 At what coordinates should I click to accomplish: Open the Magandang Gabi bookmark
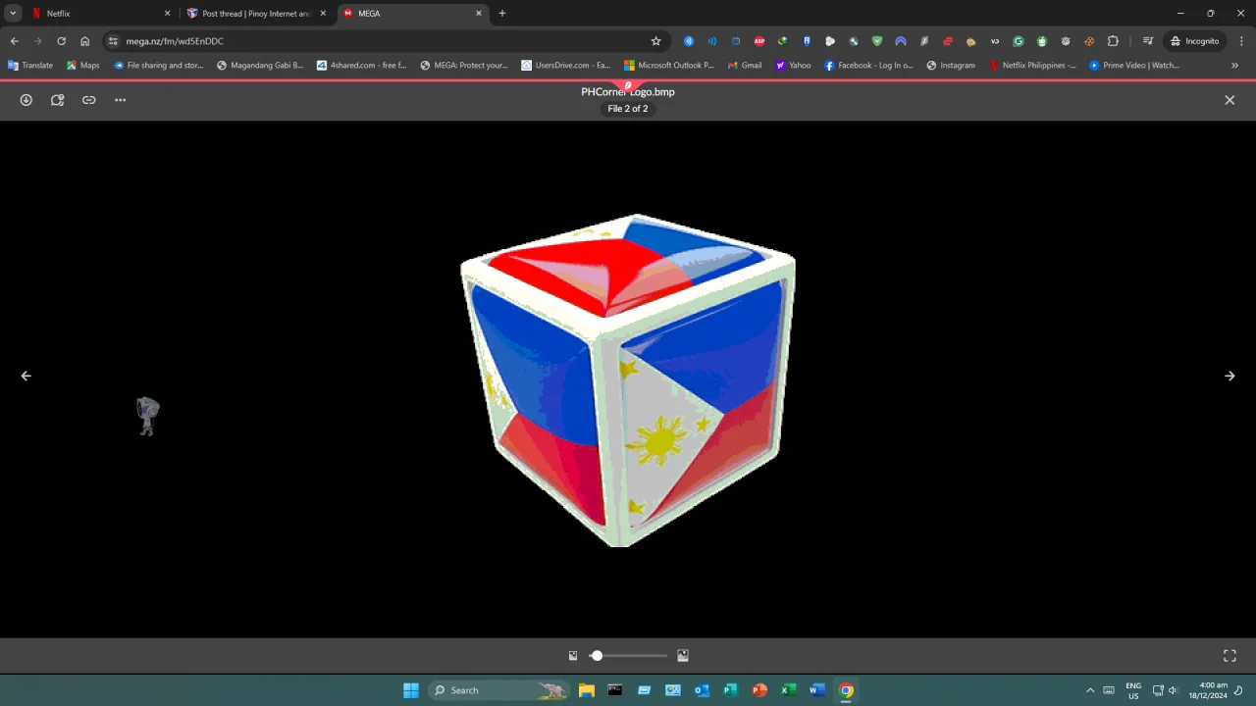pos(260,66)
